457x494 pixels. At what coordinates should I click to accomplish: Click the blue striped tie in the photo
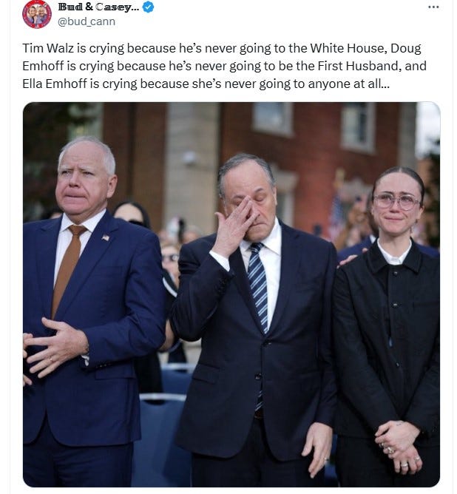257,287
